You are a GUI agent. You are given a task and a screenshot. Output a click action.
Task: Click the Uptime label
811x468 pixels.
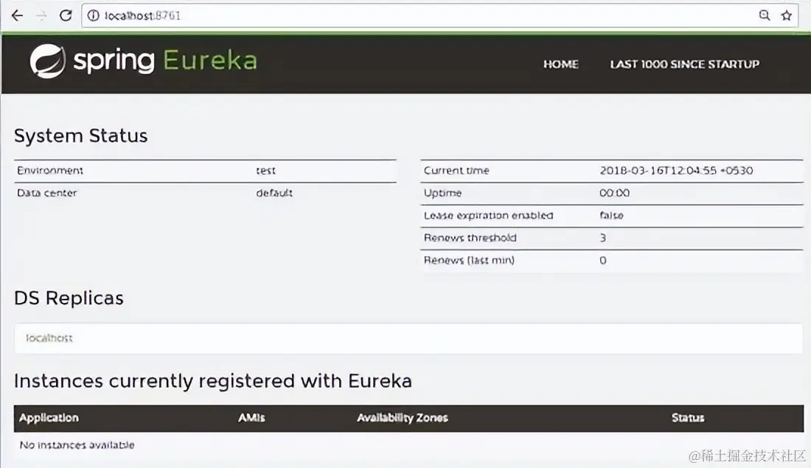[442, 193]
